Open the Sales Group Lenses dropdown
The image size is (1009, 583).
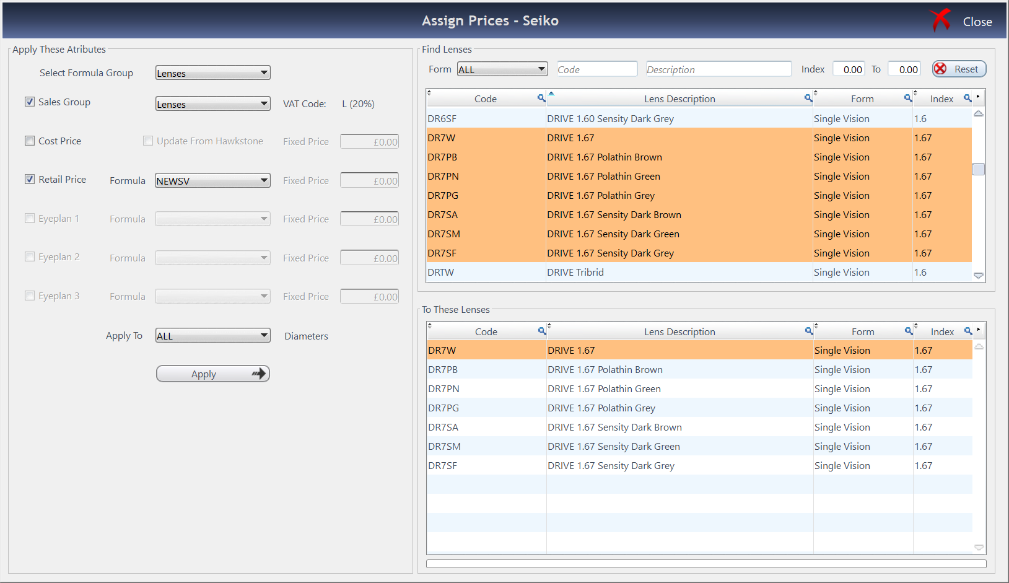click(x=212, y=103)
